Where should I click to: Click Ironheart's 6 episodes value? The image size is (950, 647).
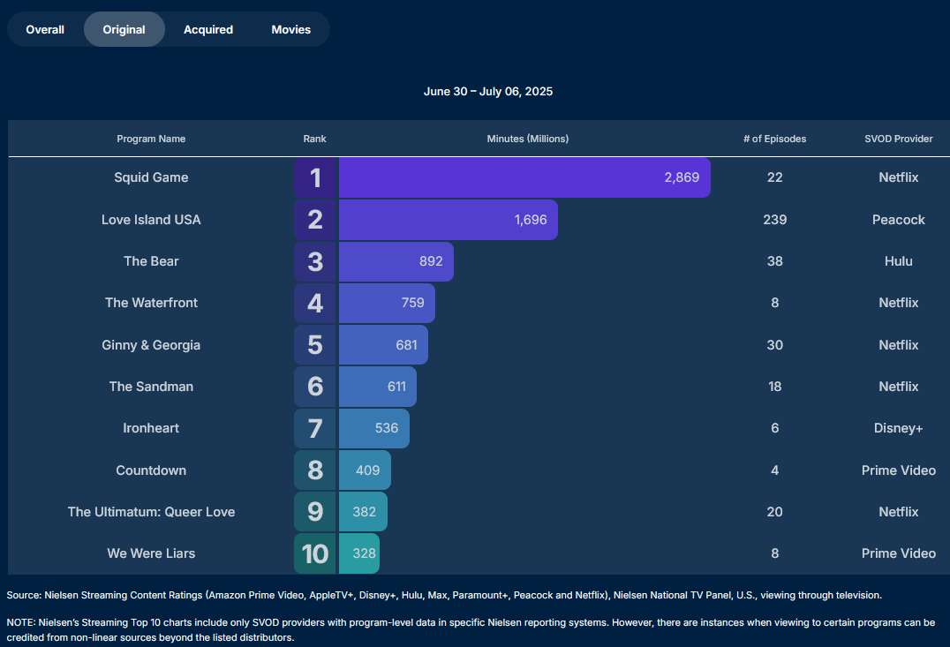pyautogui.click(x=775, y=428)
